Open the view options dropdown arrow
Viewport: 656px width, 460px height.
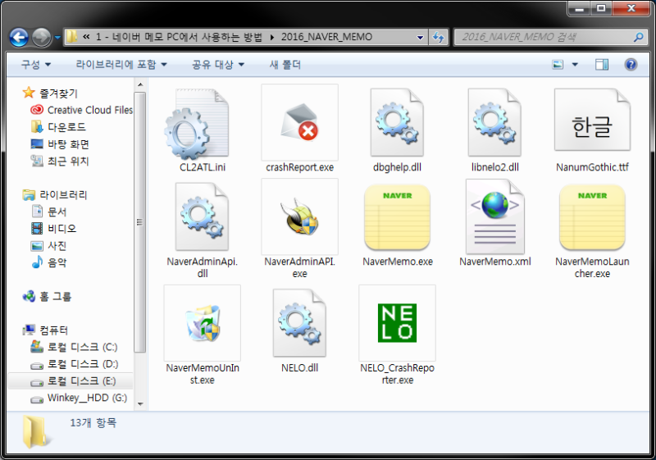tap(575, 65)
